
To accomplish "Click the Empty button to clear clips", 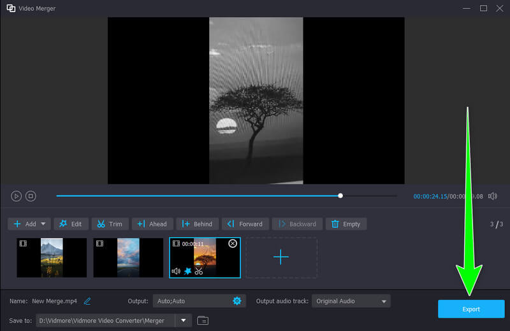I will click(x=346, y=224).
